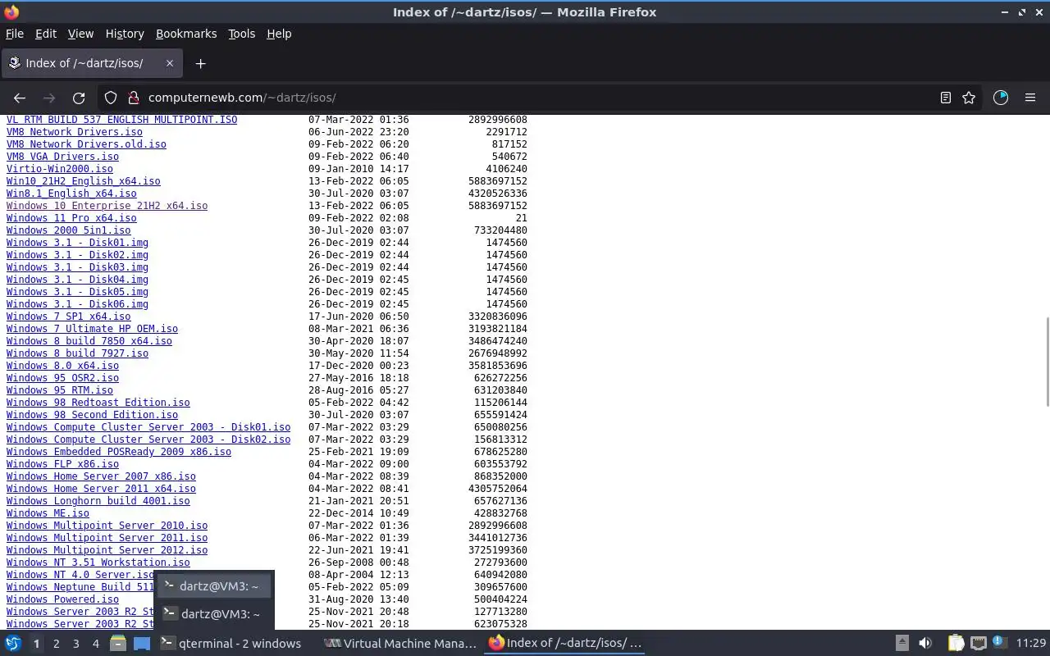
Task: Open the Windows 10 Enterprise 21H2 x64.iso link
Action: pyautogui.click(x=107, y=206)
